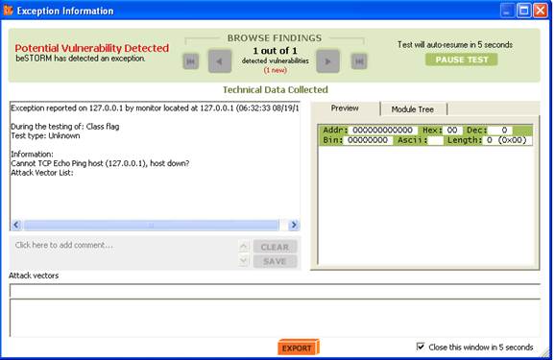Viewport: 555px width, 360px height.
Task: Pause the test with PAUSE TEST
Action: (x=462, y=60)
